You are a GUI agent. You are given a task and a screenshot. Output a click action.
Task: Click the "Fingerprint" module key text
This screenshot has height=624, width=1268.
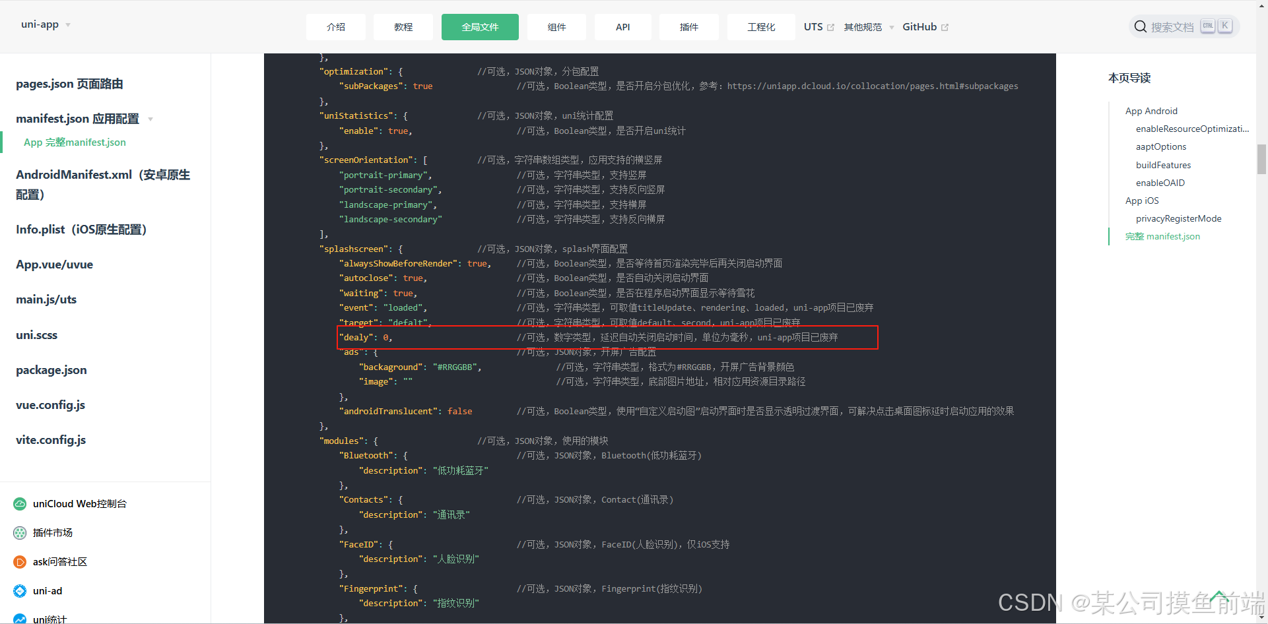coord(372,589)
